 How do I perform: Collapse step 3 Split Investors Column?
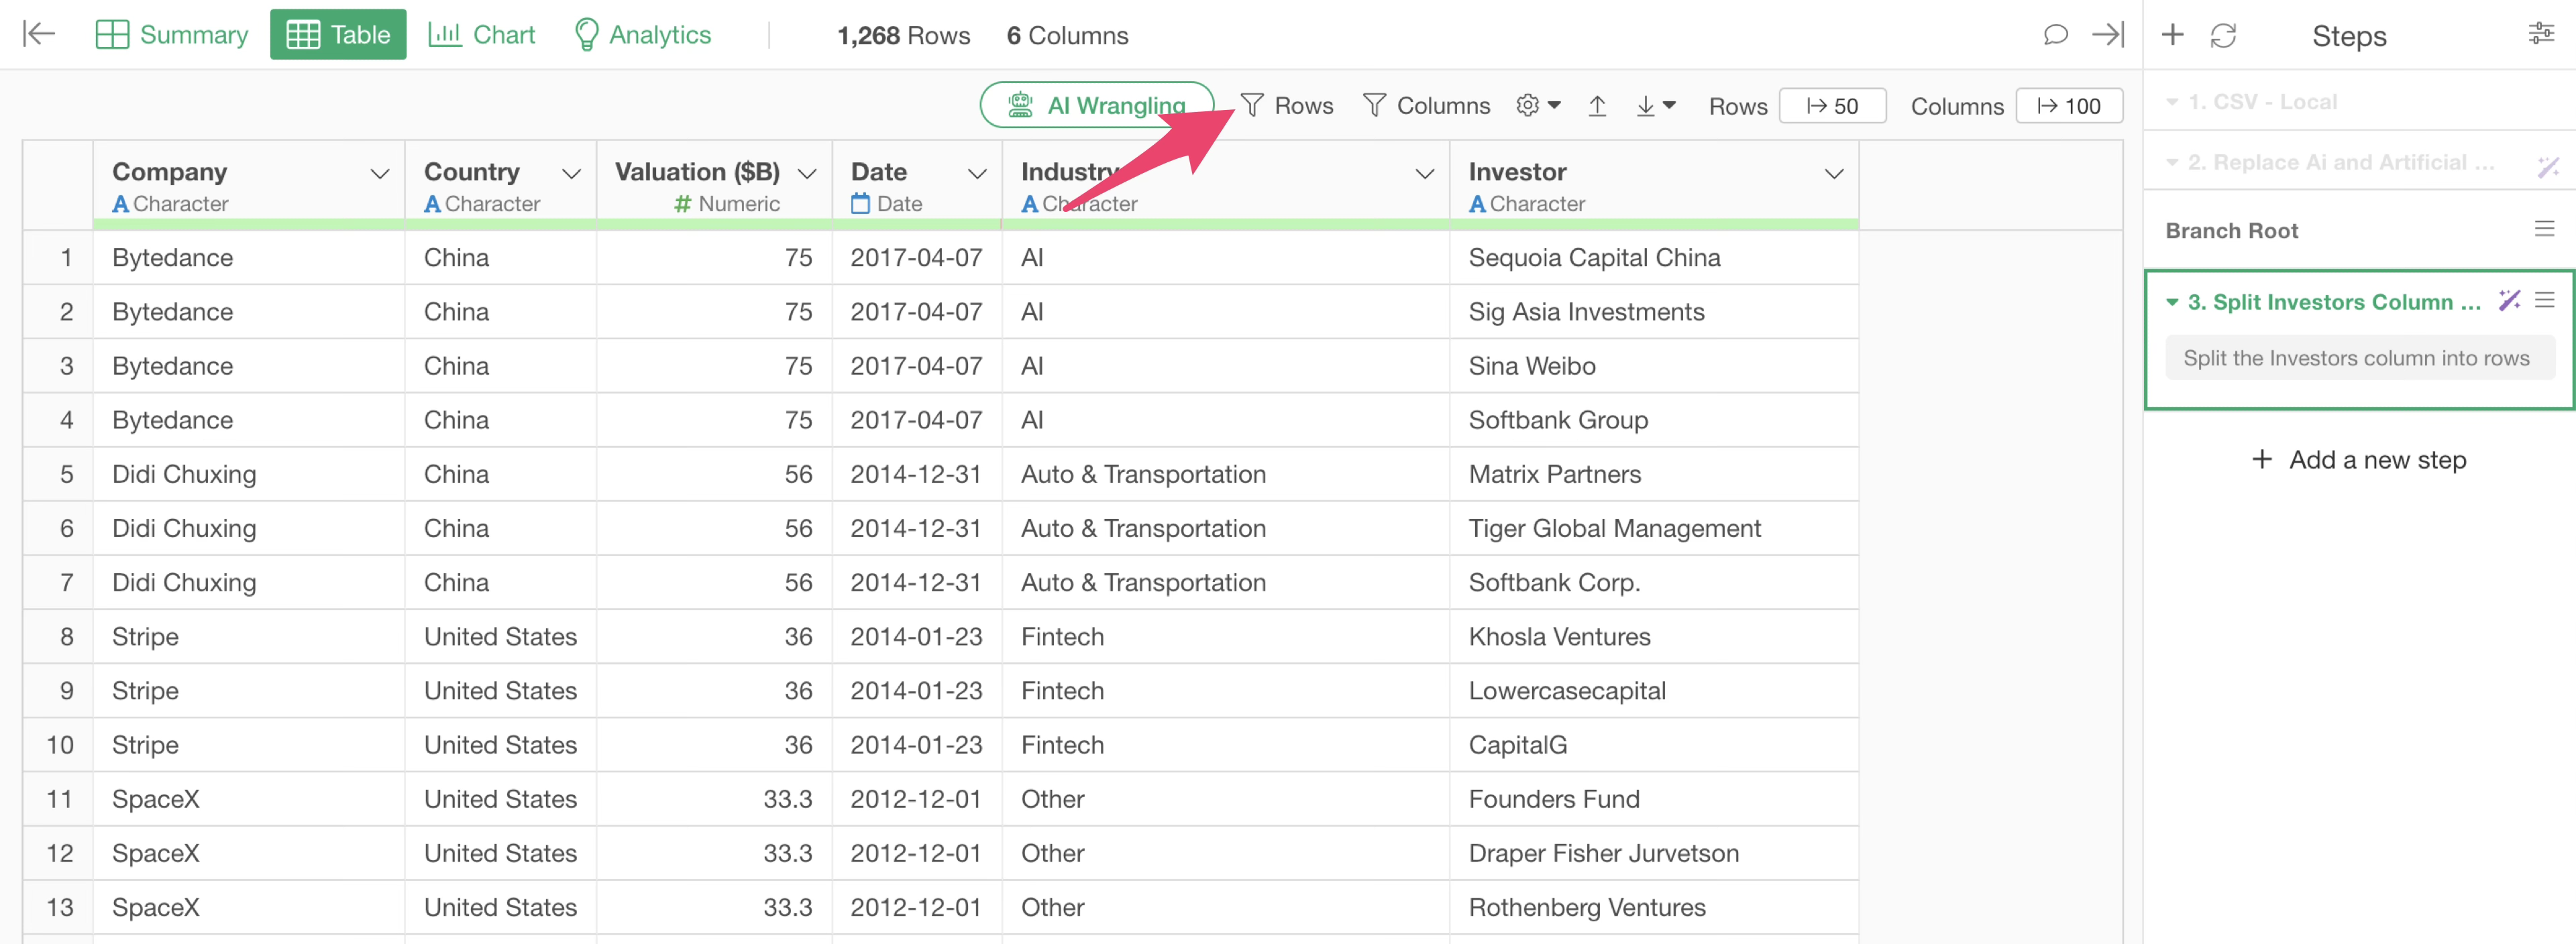click(x=2172, y=302)
